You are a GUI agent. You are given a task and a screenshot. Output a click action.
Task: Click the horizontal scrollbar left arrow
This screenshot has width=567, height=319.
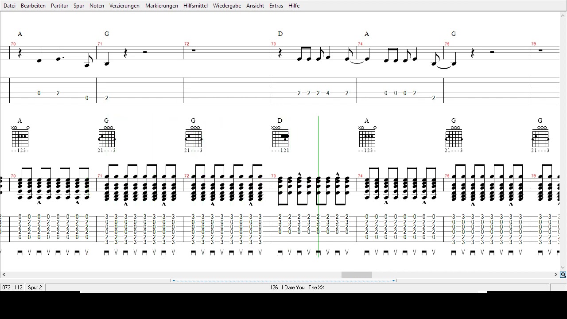point(4,275)
